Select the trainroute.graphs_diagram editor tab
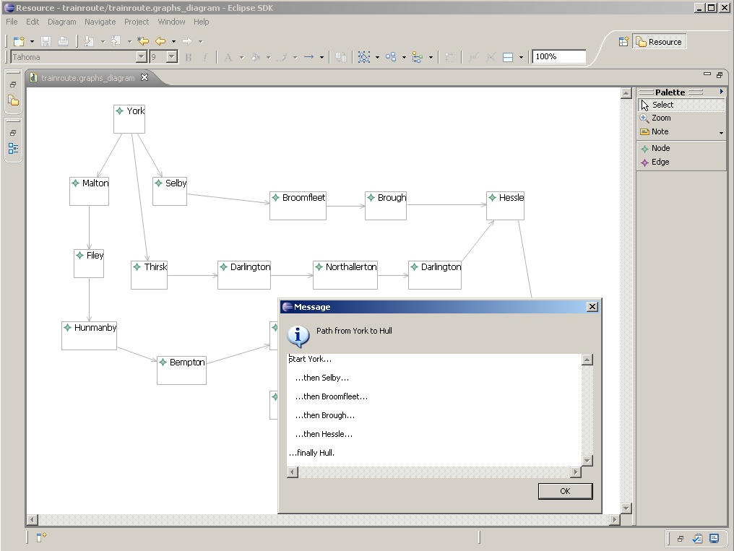734x551 pixels. (87, 78)
